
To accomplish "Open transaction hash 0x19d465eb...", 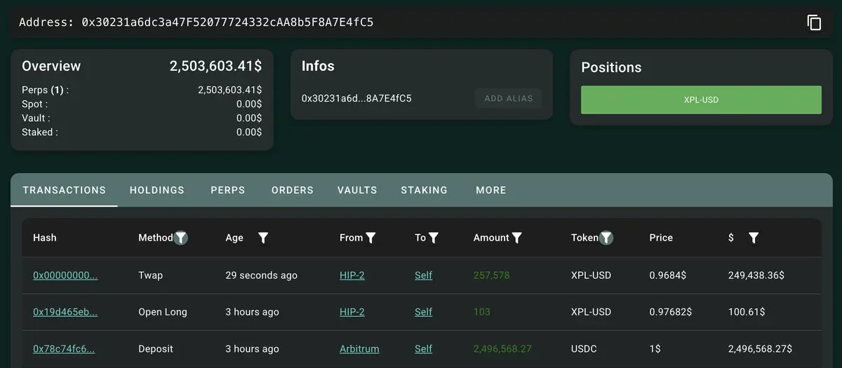I will (65, 312).
